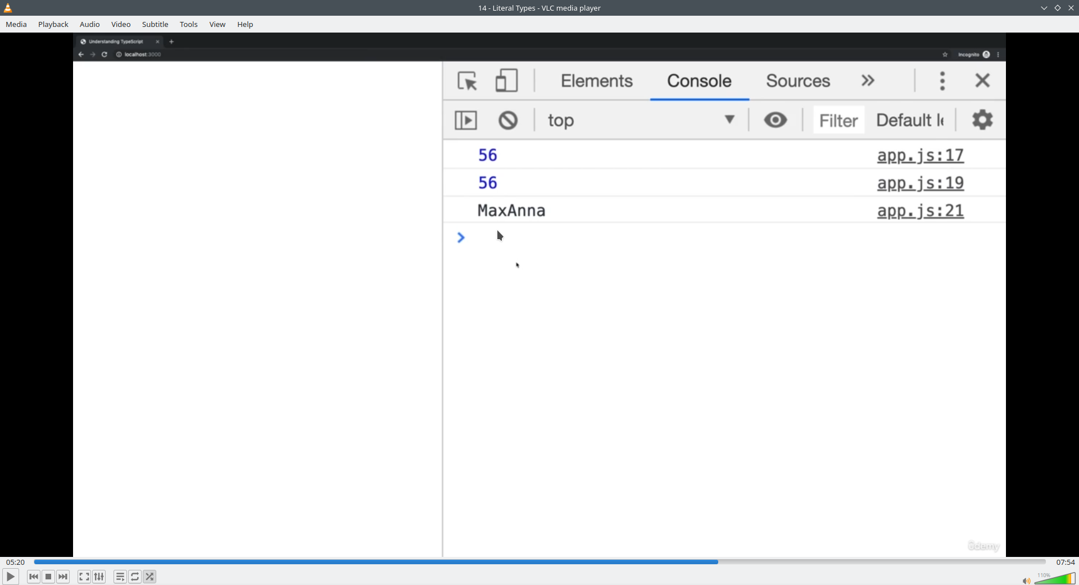The image size is (1079, 585).
Task: Click the MaxAnna console output
Action: [511, 211]
